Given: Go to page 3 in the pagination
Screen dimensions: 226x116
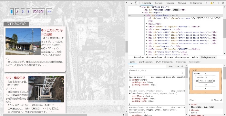Looking at the screenshot, I should click(x=23, y=12).
